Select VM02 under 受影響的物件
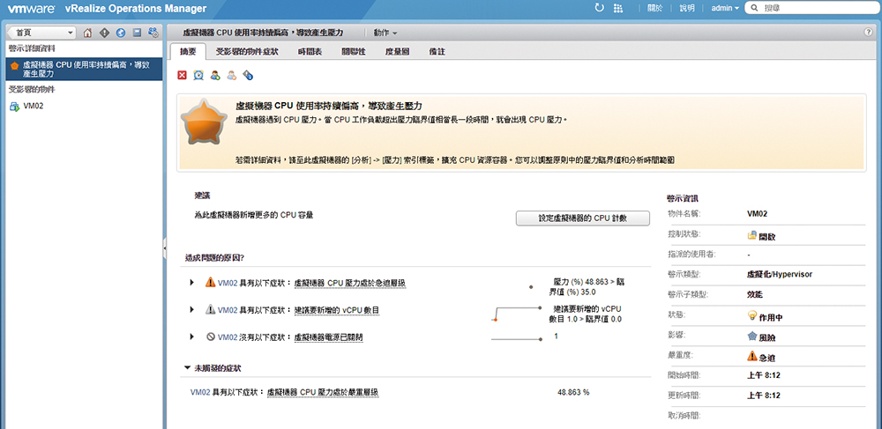This screenshot has height=429, width=882. [x=34, y=106]
